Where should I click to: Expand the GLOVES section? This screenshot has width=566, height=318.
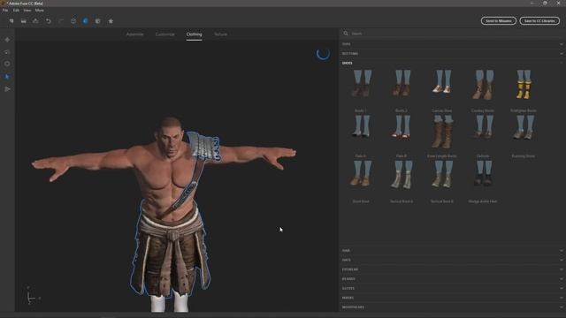pyautogui.click(x=453, y=289)
